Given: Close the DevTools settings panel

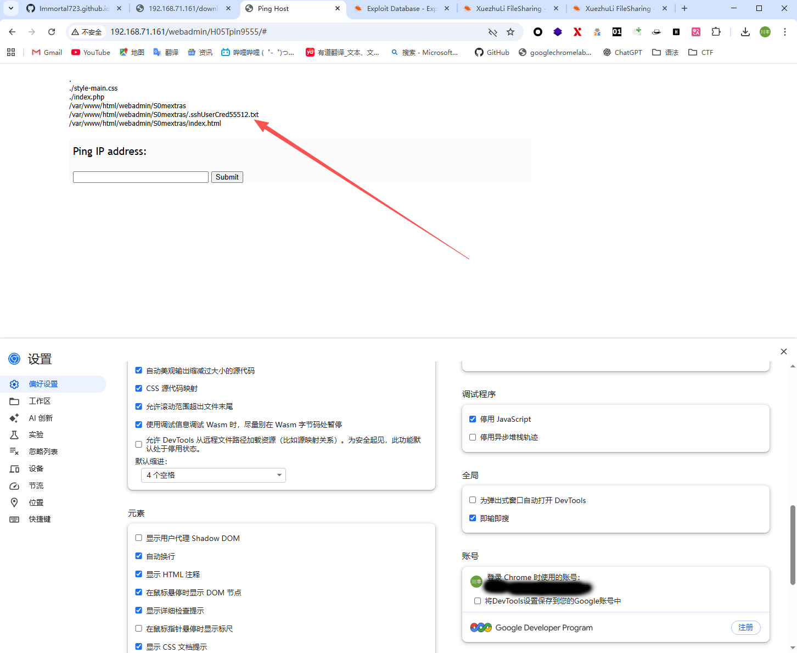Looking at the screenshot, I should 783,351.
